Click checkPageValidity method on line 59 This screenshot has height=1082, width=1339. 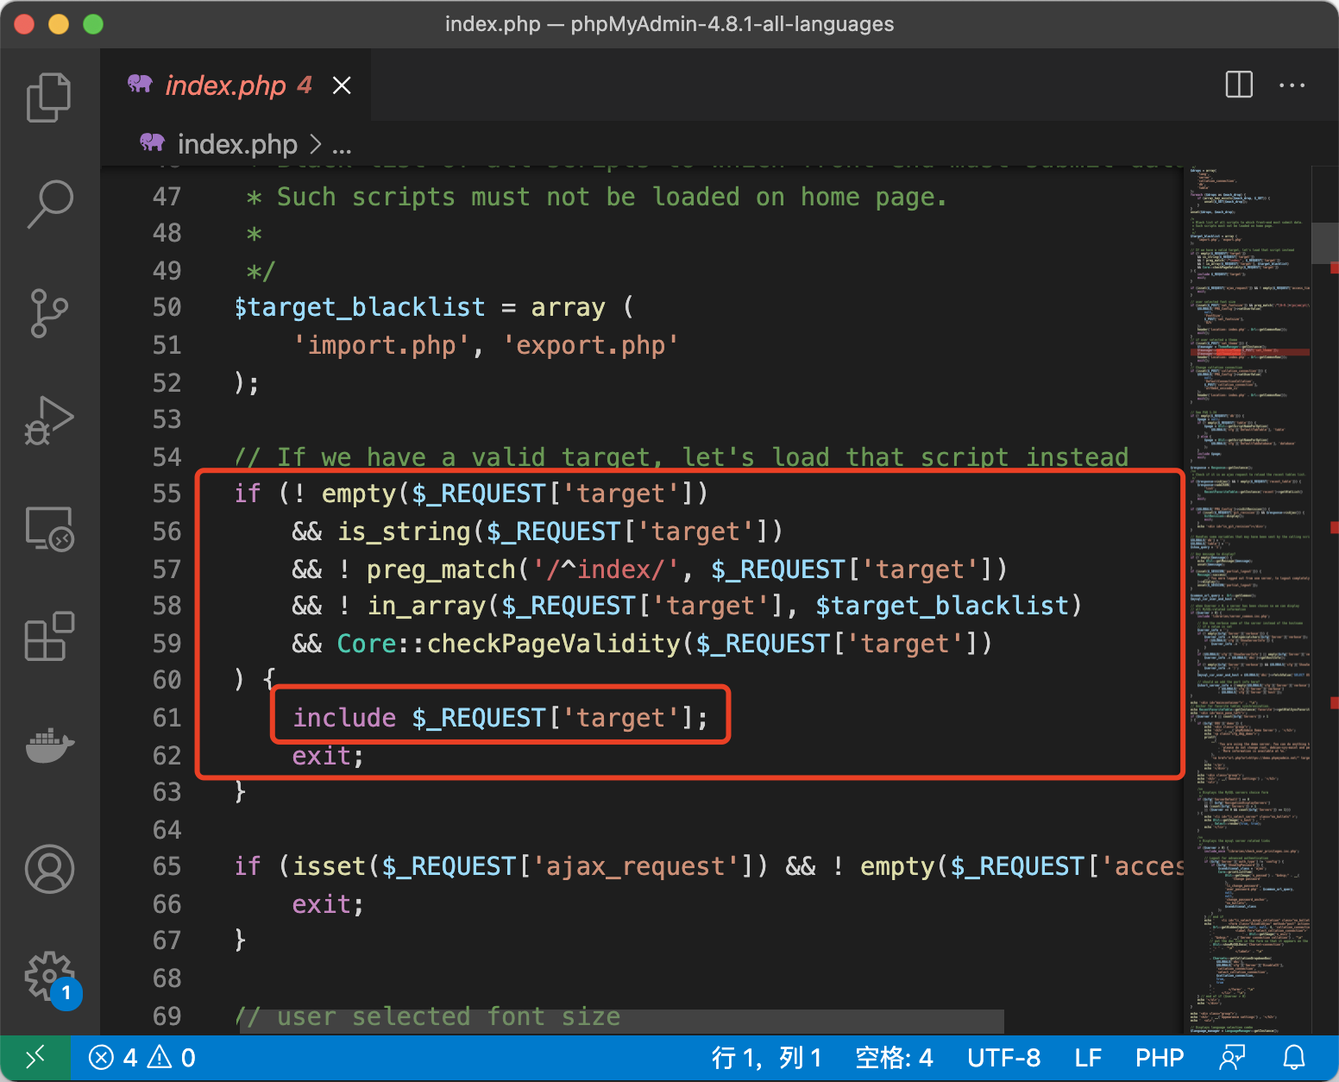[x=553, y=644]
